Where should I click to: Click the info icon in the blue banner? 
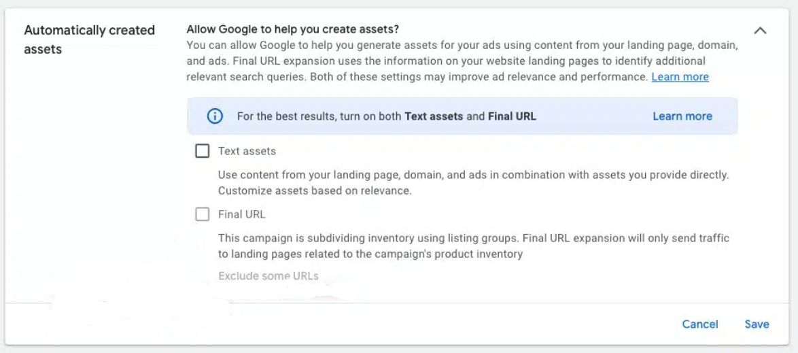coord(215,116)
